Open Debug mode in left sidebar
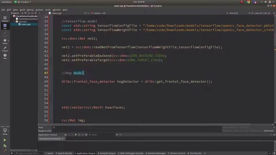 click(x=5, y=41)
